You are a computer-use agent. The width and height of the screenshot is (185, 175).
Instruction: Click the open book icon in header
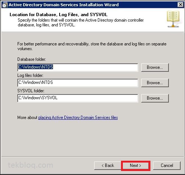[173, 19]
